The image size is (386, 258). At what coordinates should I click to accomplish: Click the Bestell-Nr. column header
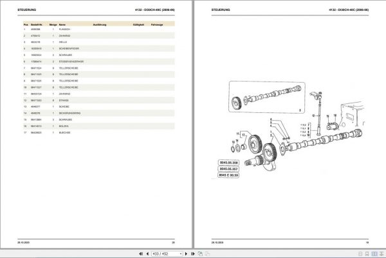tap(37, 24)
